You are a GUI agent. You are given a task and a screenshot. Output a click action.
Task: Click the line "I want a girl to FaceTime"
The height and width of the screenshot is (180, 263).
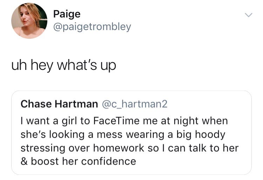pos(124,121)
